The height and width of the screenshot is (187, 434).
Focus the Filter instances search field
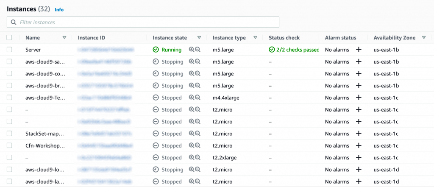(x=143, y=22)
